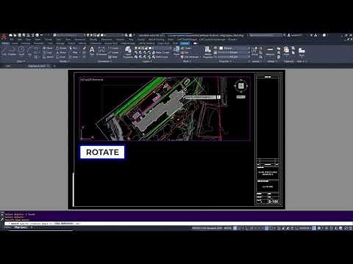Select the Line tool in Draw panel
The width and height of the screenshot is (353, 264).
tap(4, 51)
